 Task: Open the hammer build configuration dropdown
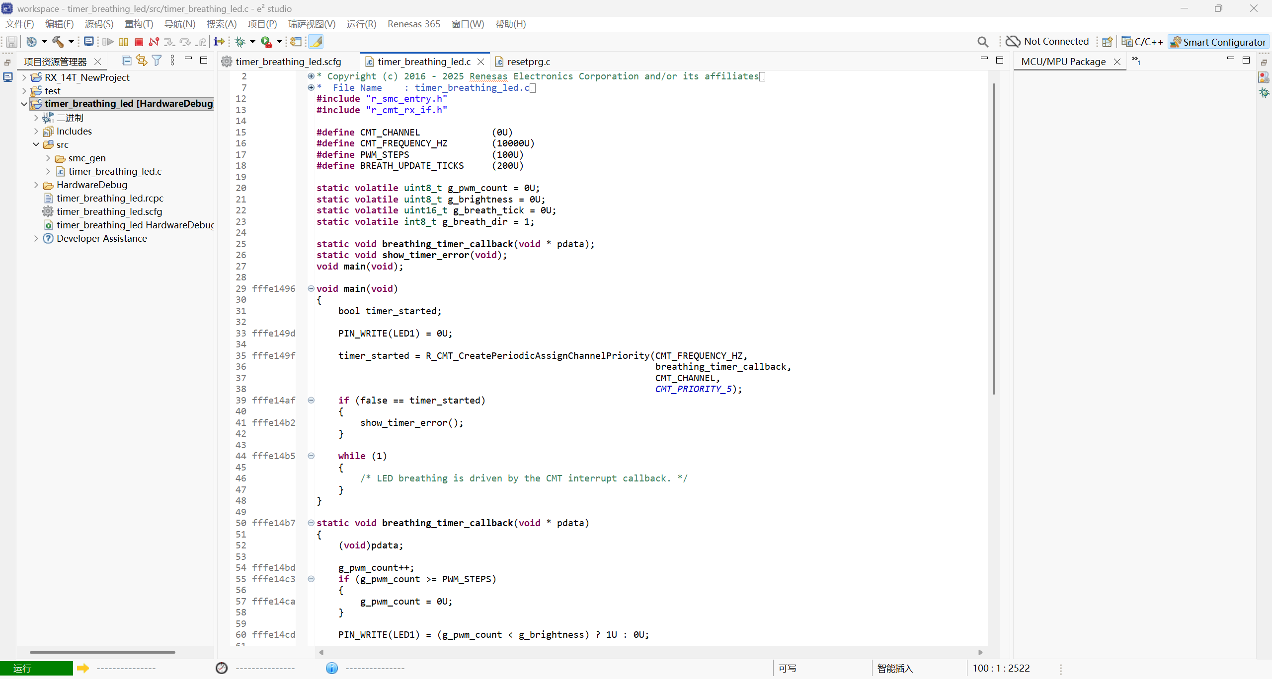pos(71,42)
